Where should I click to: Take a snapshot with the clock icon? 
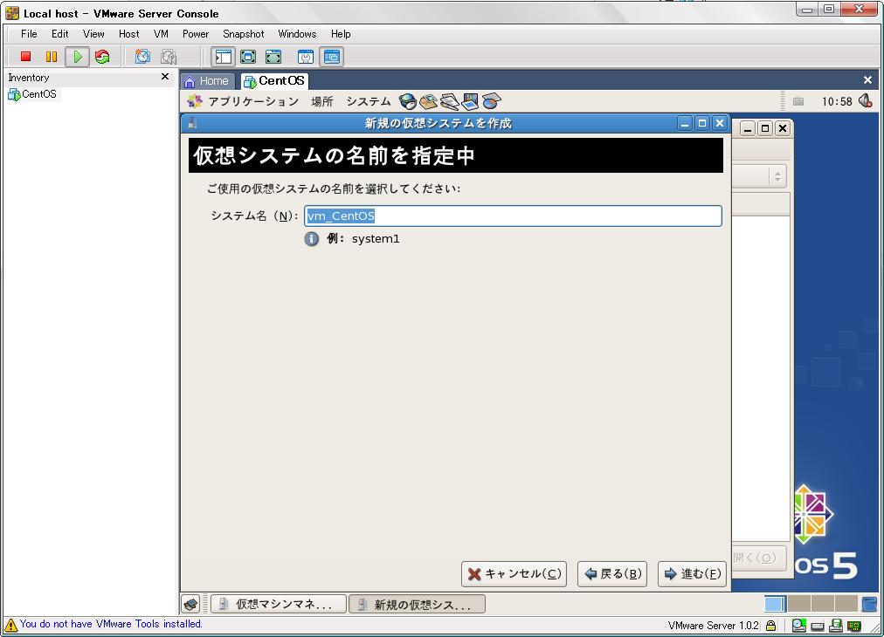[142, 57]
